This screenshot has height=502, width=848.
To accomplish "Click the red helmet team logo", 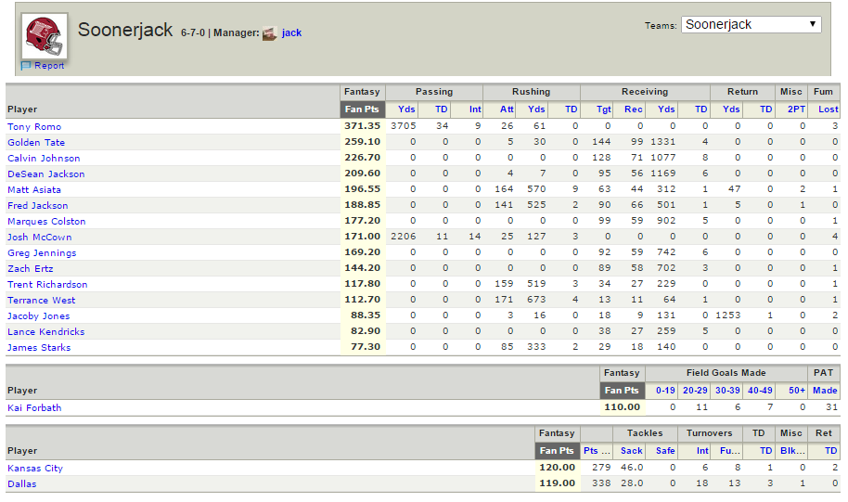I will [x=45, y=36].
